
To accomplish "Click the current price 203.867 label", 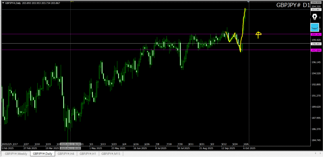I will [316, 10].
